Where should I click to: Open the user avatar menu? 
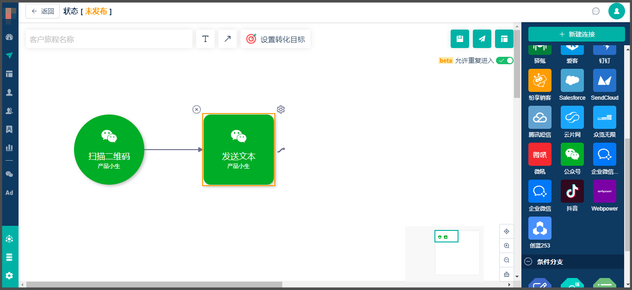point(617,11)
